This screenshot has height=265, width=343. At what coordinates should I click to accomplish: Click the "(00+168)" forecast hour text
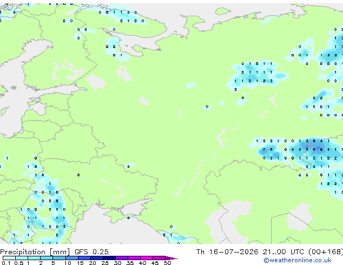(x=326, y=252)
